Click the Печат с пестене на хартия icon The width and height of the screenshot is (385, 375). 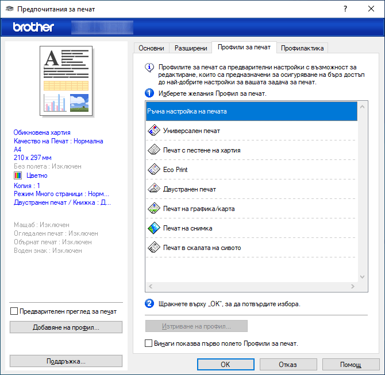pos(154,150)
